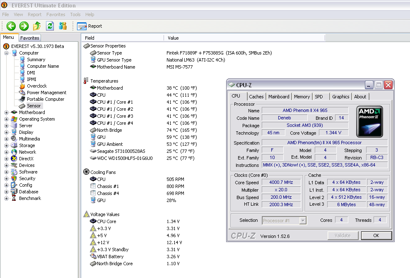Open the Tools menu
This screenshot has width=410, height=278.
[75, 14]
